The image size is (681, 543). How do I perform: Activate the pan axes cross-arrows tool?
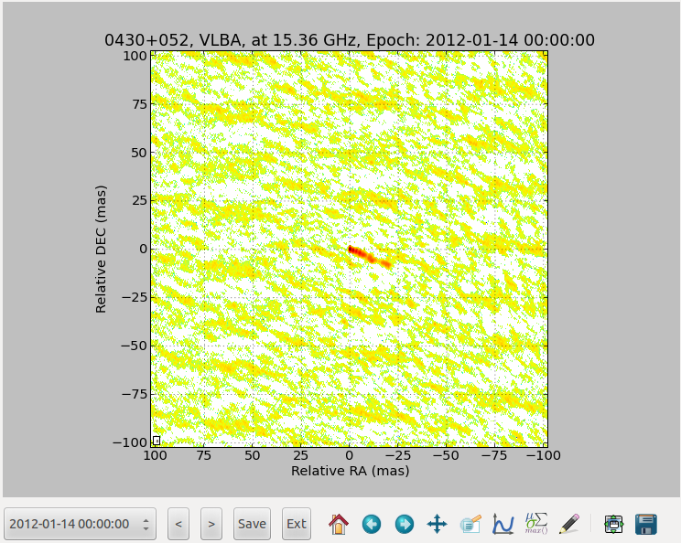coord(437,524)
